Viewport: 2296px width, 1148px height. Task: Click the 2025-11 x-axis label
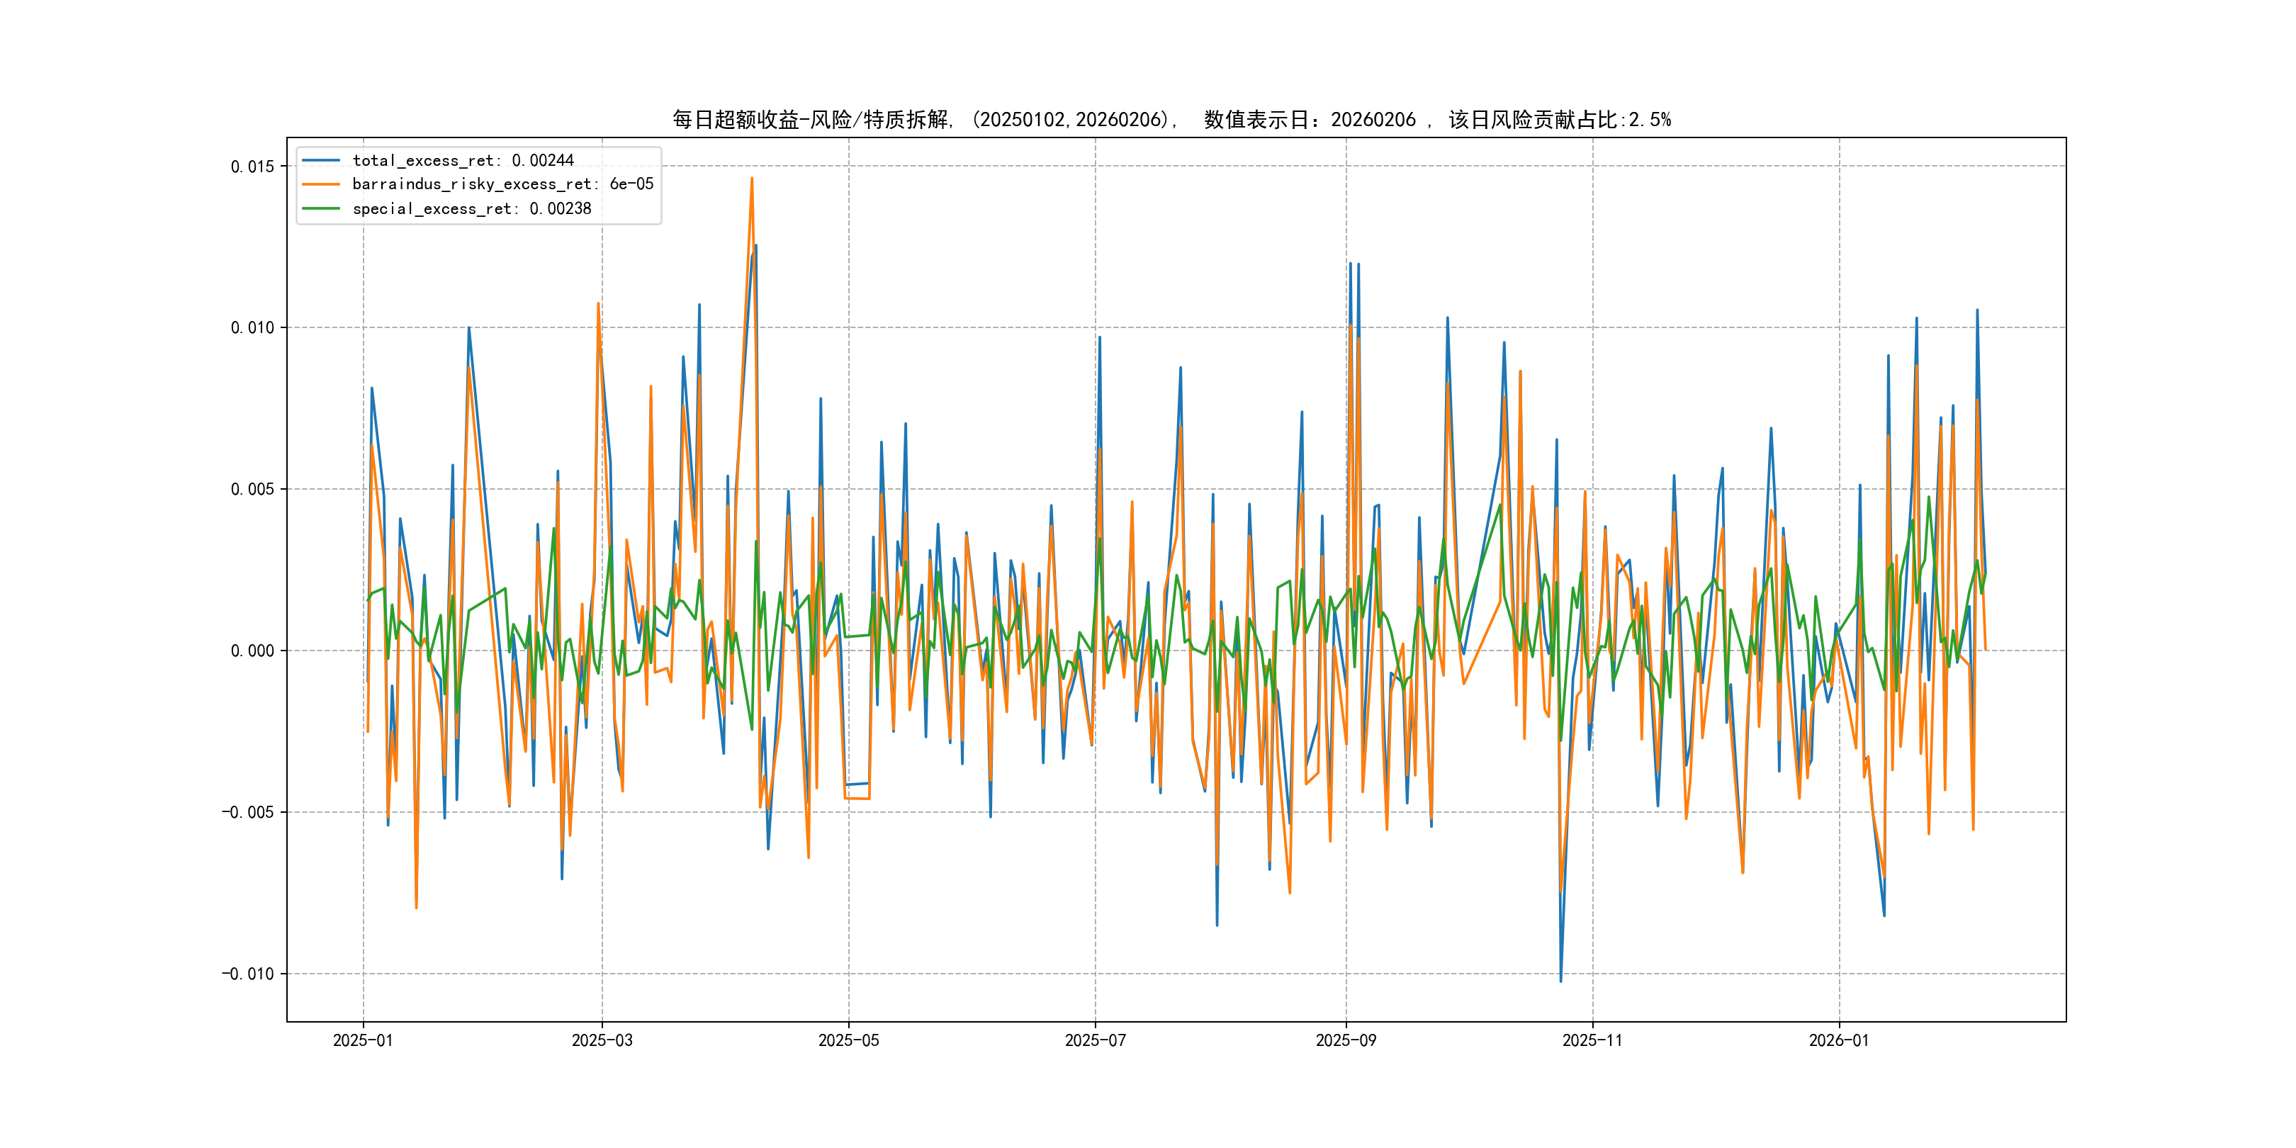(x=1593, y=1040)
